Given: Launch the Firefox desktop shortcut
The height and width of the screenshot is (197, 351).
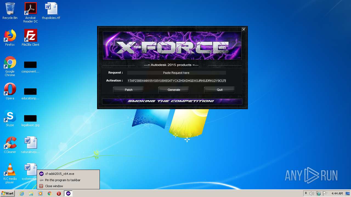Looking at the screenshot, I should [x=10, y=38].
